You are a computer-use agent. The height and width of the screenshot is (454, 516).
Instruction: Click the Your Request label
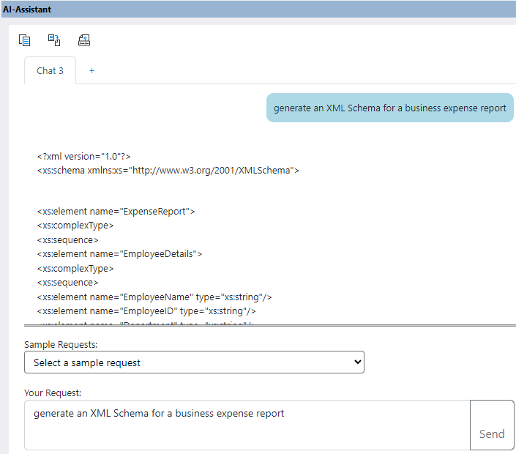[53, 392]
